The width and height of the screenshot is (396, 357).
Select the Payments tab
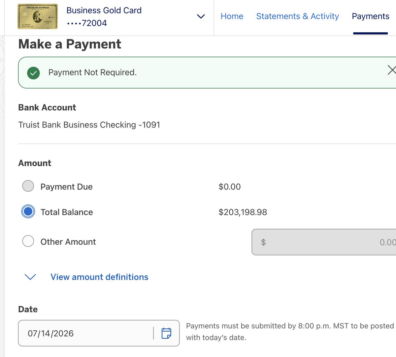[370, 16]
